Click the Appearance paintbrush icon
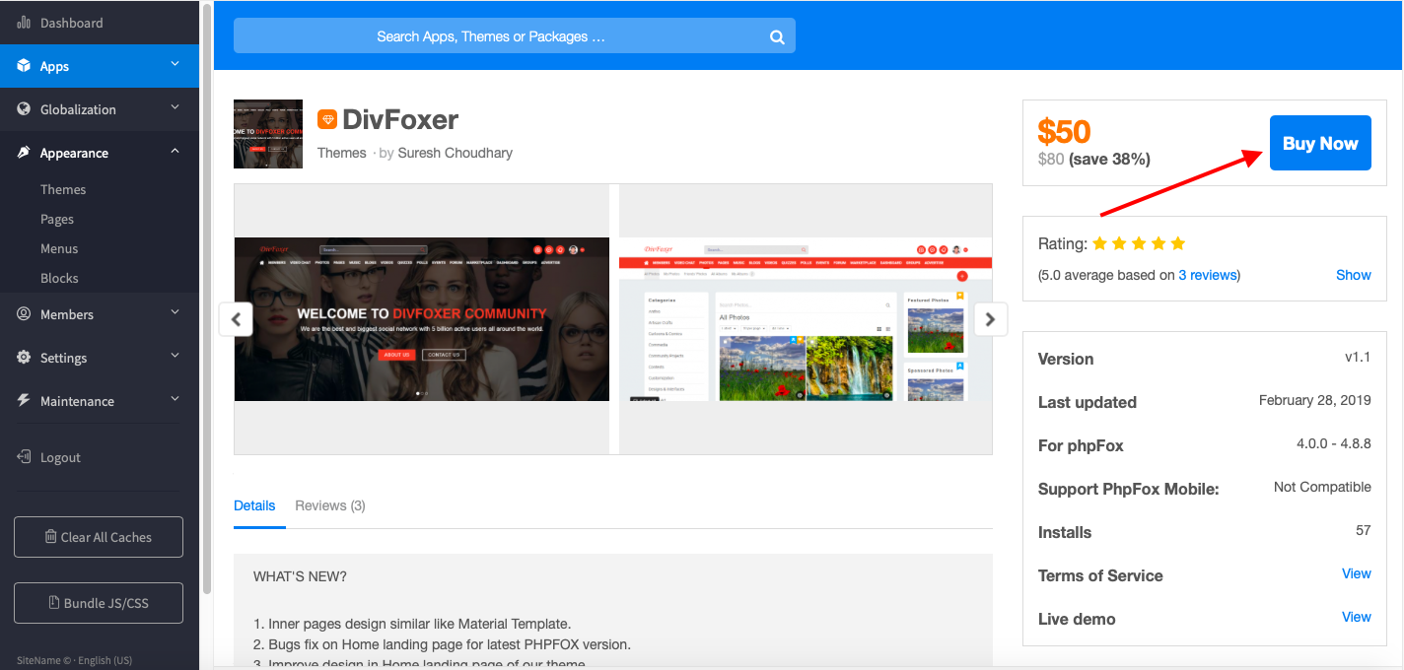This screenshot has width=1404, height=670. (x=24, y=153)
